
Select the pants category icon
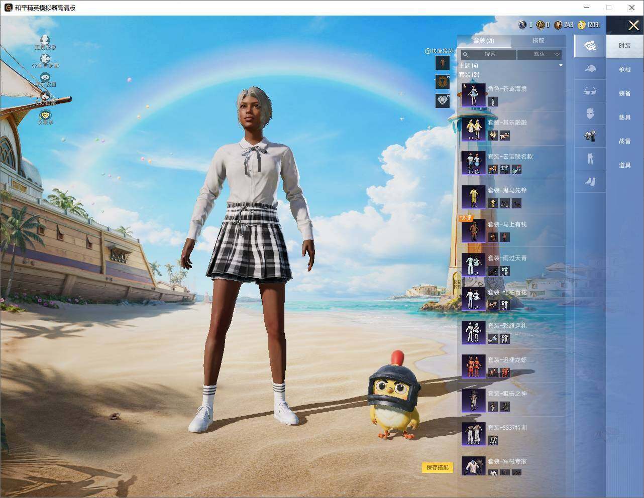click(590, 158)
